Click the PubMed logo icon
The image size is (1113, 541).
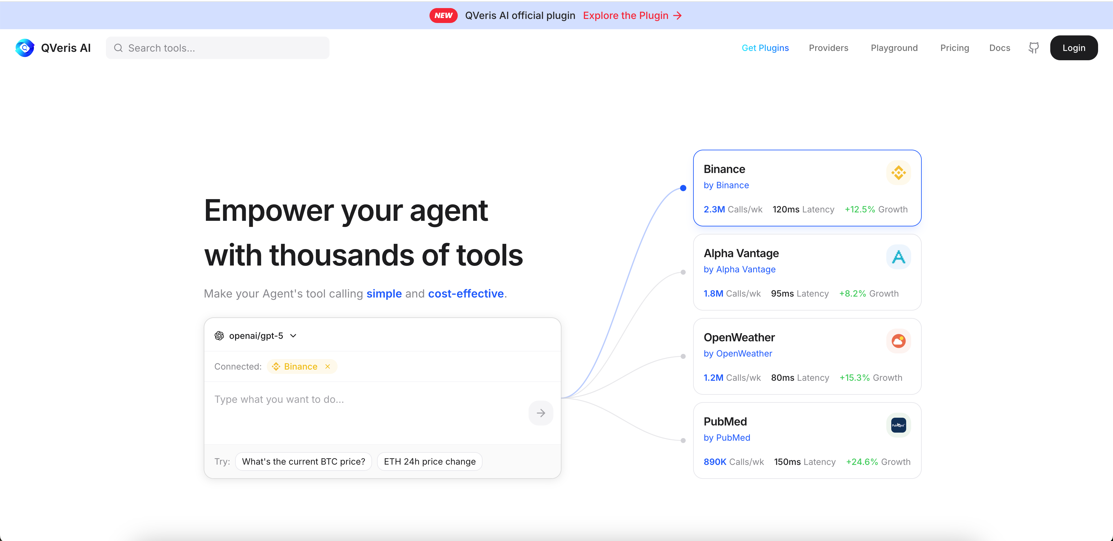point(898,425)
